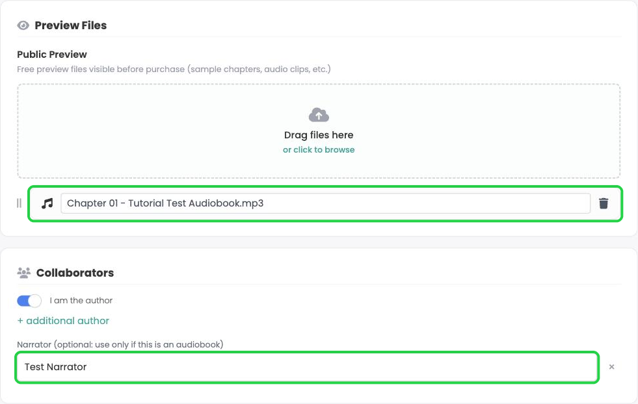Click the Narrator optional field label
Screen dimensions: 638x404
[120, 345]
